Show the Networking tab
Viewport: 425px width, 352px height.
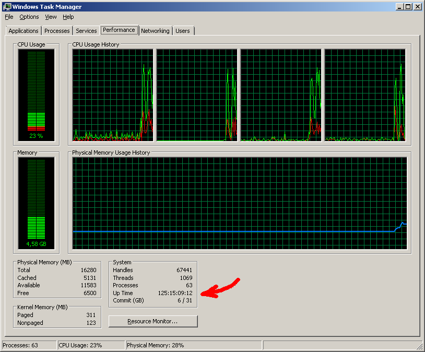click(155, 31)
